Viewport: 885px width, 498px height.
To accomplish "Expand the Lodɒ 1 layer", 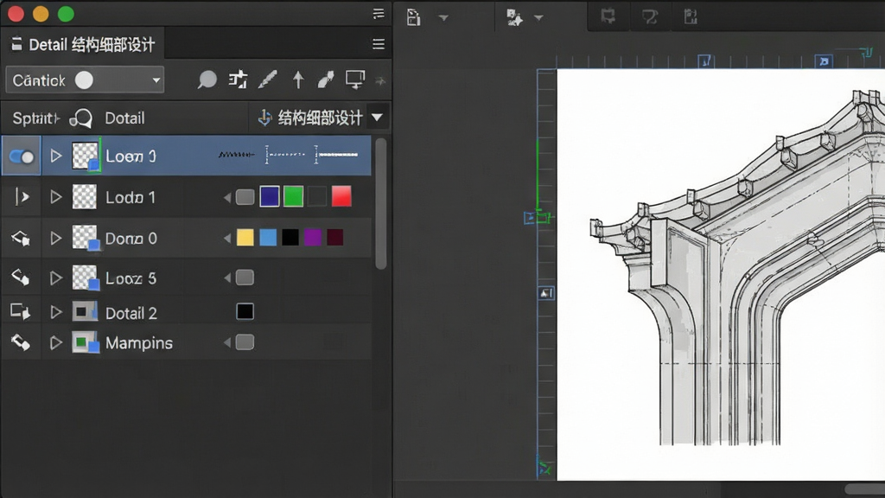I will click(x=55, y=197).
